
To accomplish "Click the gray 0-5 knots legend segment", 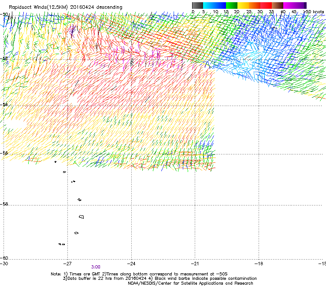I will 197,5.
